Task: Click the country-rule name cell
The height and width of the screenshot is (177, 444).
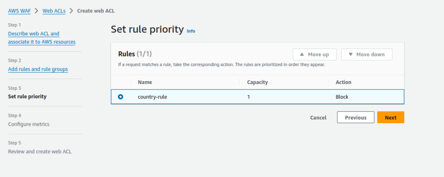Action: 152,97
